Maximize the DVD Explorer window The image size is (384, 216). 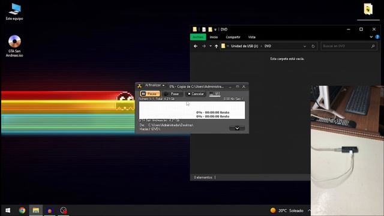[361, 29]
